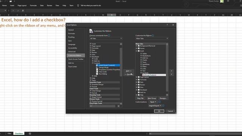Click the fx Insert Function icon
Viewport: 242px width, 136px height.
pos(23,11)
